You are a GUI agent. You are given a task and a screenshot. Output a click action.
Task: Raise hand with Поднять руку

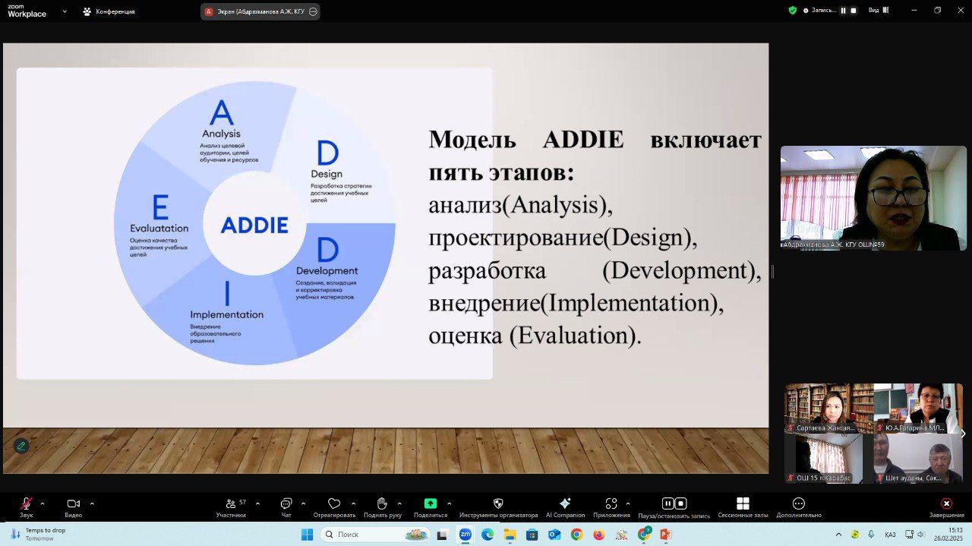pyautogui.click(x=382, y=504)
